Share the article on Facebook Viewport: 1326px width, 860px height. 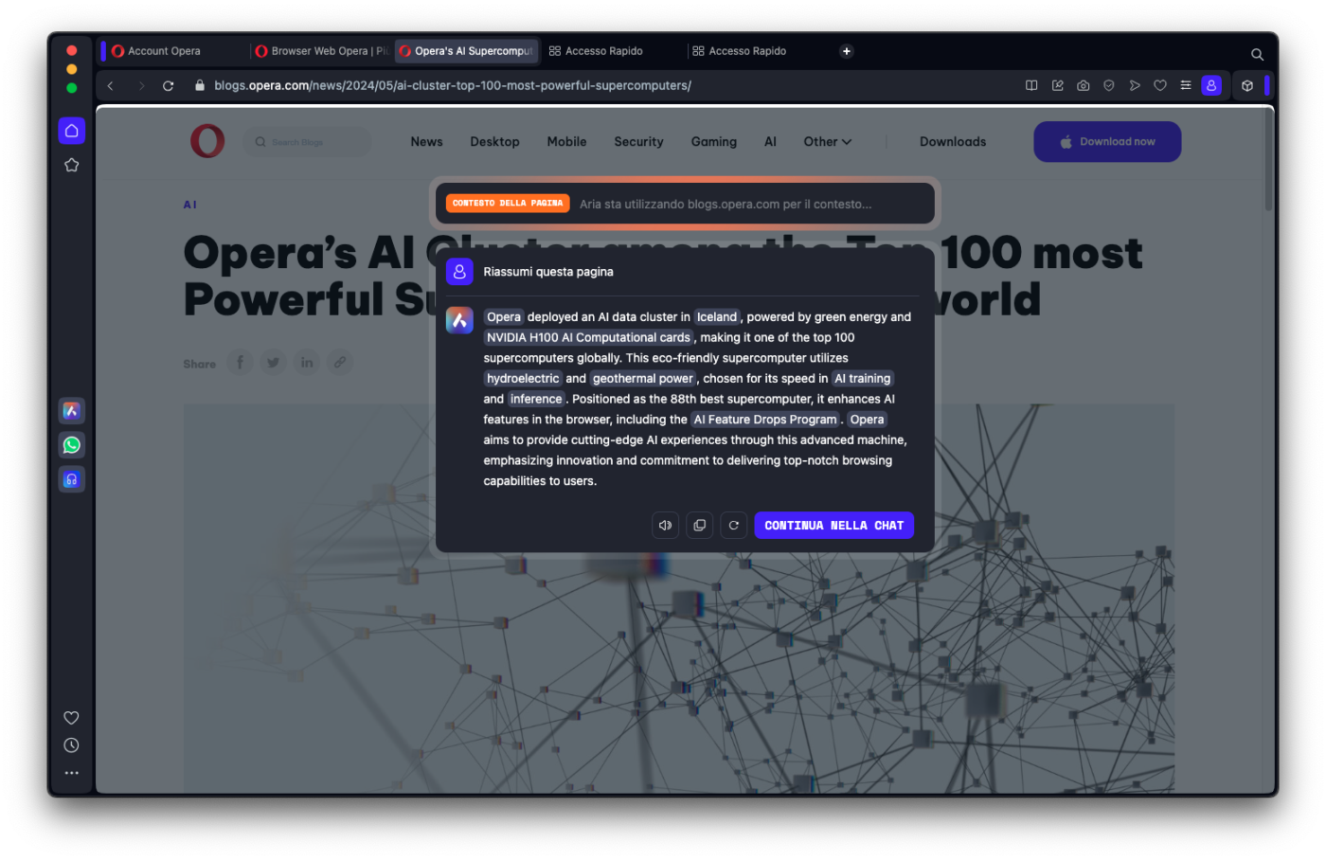[241, 362]
